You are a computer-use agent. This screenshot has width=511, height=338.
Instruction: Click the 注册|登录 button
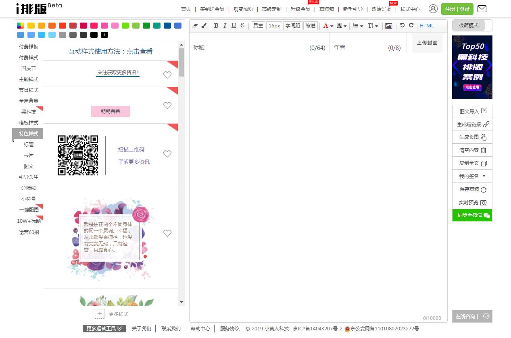point(458,8)
